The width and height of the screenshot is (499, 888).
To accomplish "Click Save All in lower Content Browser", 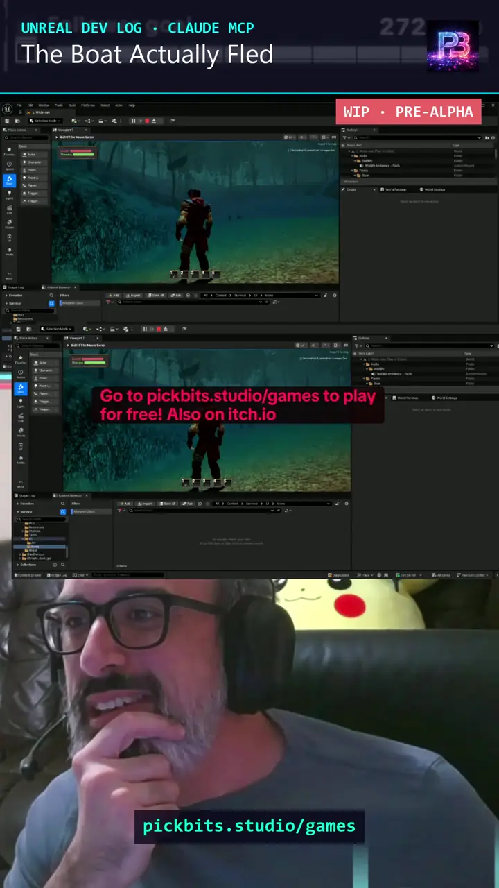I will pyautogui.click(x=167, y=503).
